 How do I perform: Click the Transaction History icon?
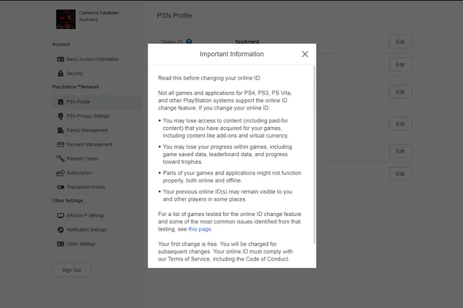coord(60,187)
